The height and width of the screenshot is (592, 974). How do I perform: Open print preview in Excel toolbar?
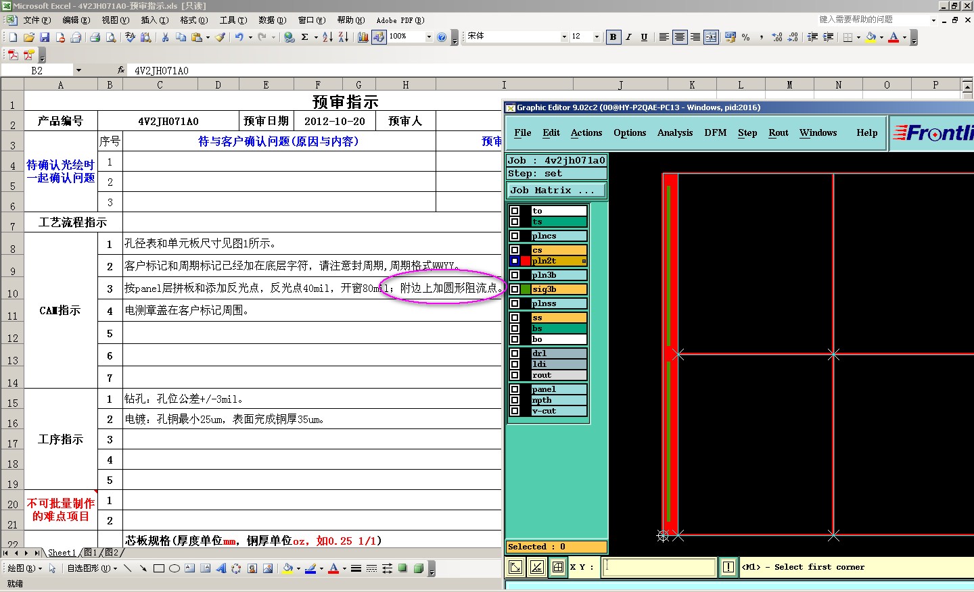[x=111, y=37]
